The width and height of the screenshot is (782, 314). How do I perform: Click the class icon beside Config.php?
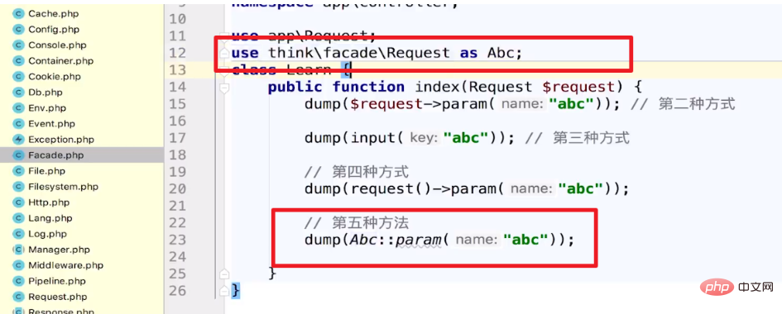pos(18,30)
